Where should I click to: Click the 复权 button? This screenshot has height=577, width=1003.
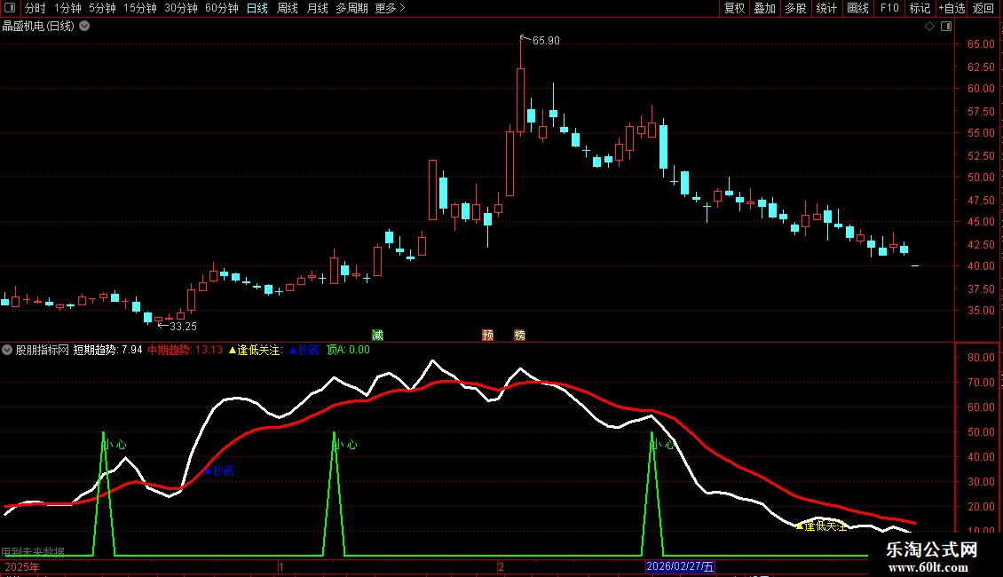tap(735, 9)
